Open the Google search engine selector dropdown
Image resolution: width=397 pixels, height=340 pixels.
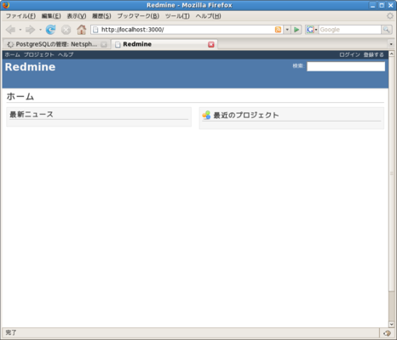[x=312, y=30]
